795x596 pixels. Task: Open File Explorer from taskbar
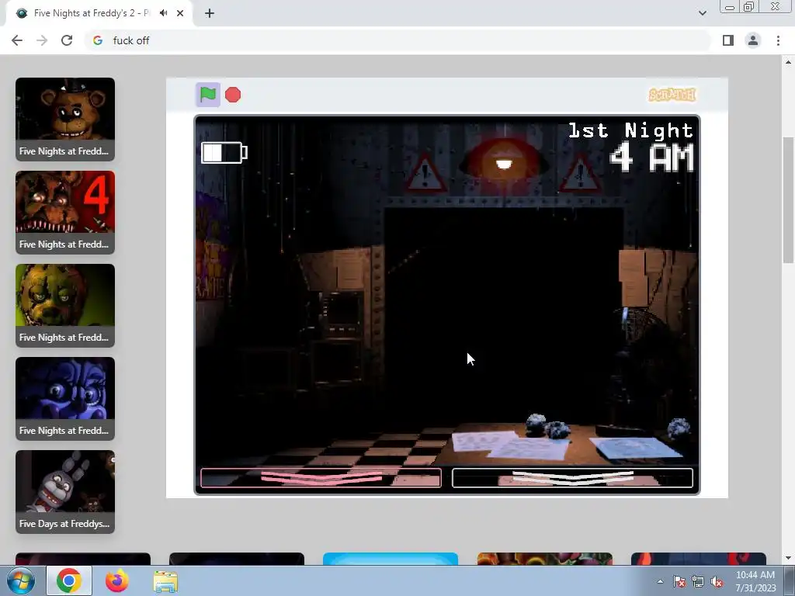pyautogui.click(x=166, y=582)
